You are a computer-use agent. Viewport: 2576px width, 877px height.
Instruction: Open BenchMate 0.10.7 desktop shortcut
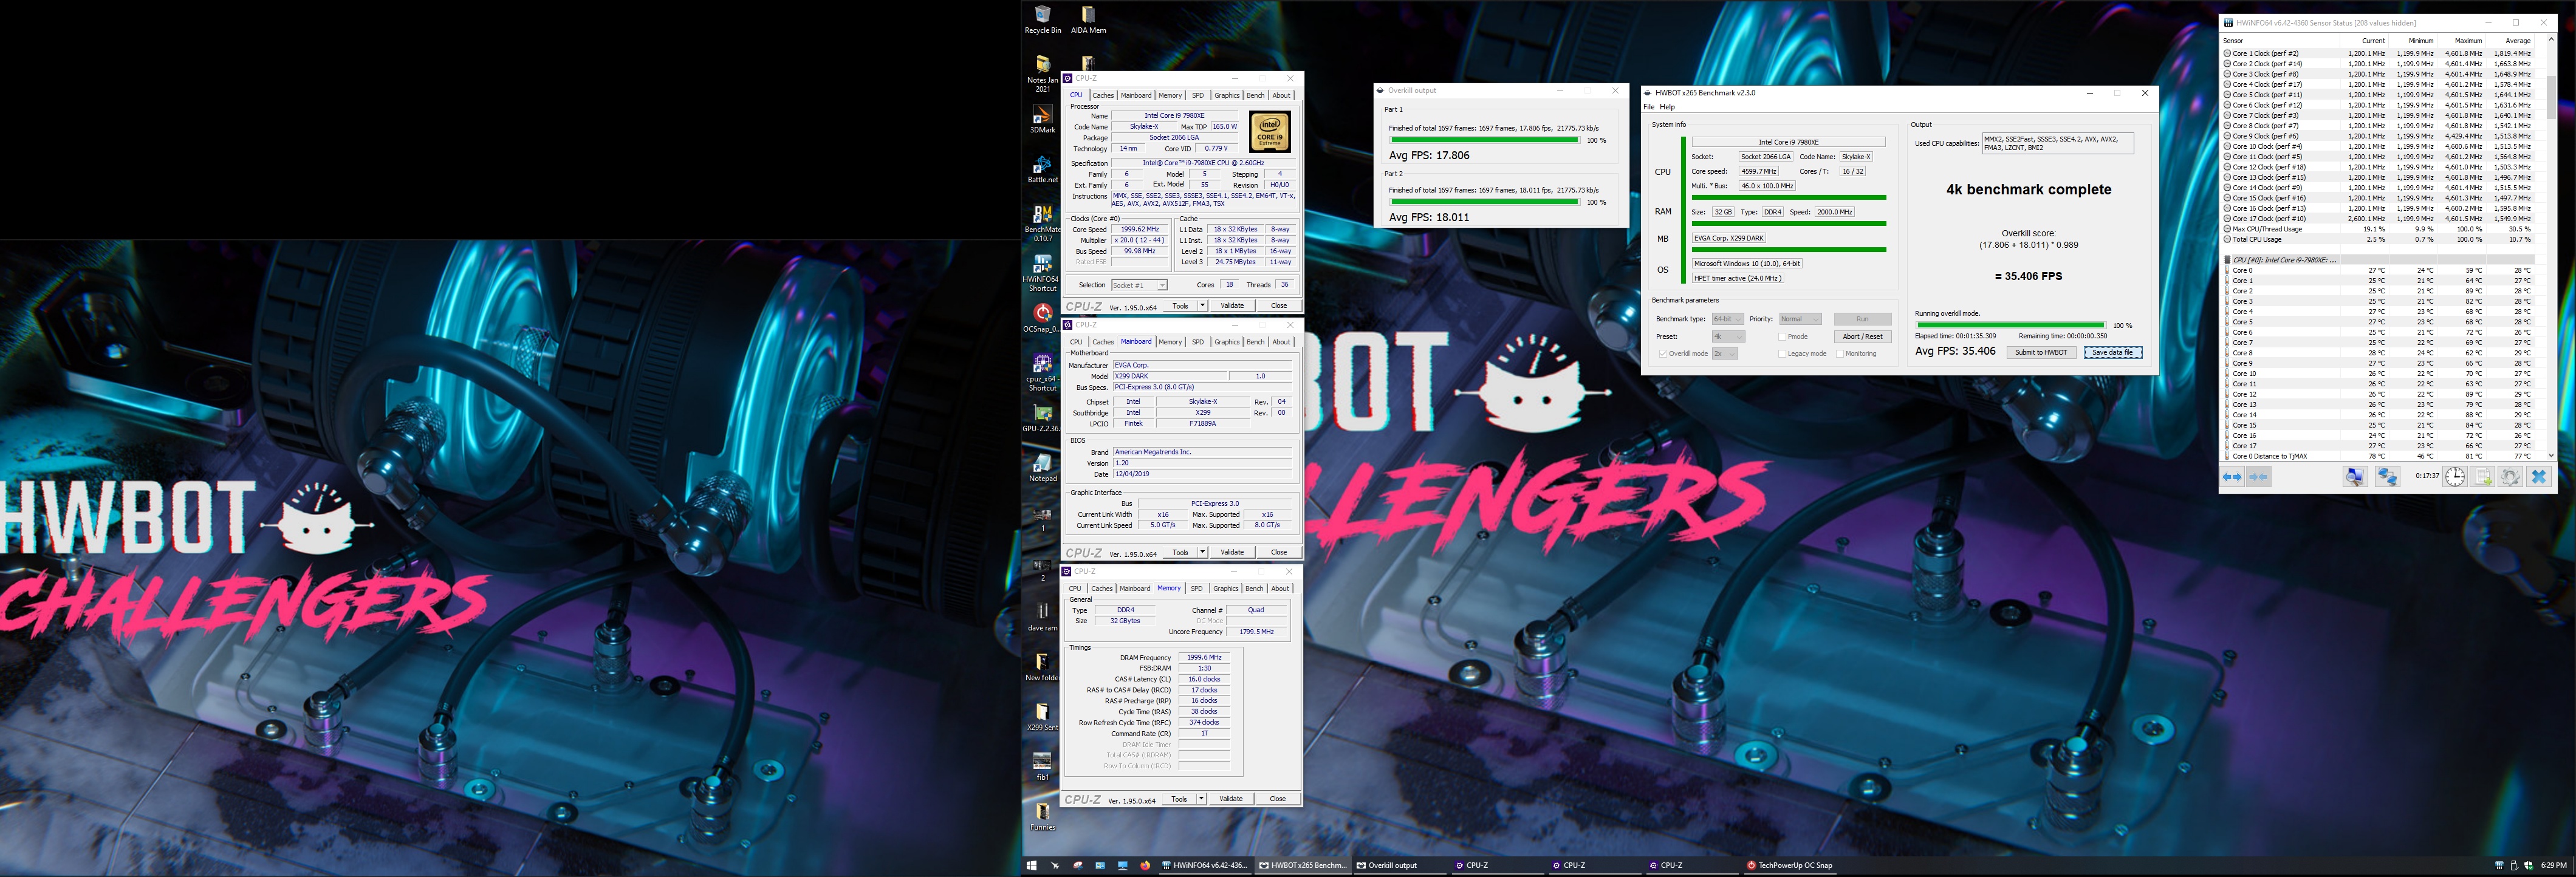1042,223
